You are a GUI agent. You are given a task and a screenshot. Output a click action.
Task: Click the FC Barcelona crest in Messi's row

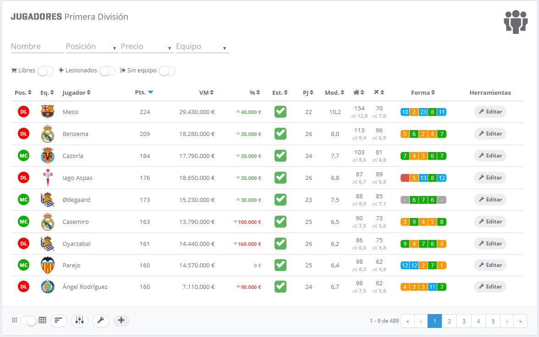click(x=48, y=112)
